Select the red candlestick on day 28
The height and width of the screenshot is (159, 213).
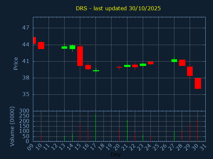(x=182, y=63)
